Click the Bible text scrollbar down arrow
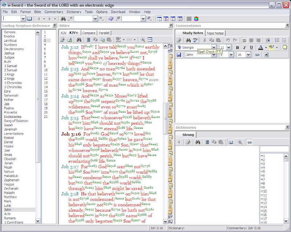The width and height of the screenshot is (291, 232). (165, 221)
